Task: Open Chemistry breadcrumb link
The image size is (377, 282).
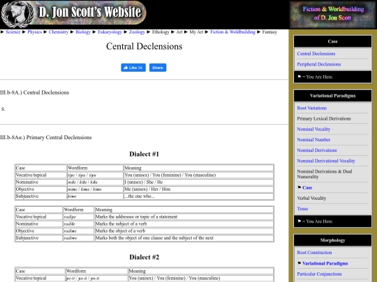Action: (59, 32)
